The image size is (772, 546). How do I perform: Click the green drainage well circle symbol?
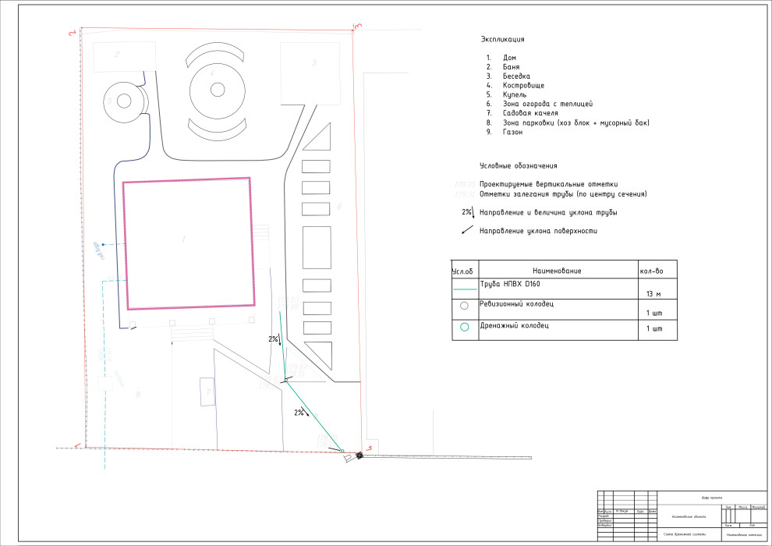point(464,328)
